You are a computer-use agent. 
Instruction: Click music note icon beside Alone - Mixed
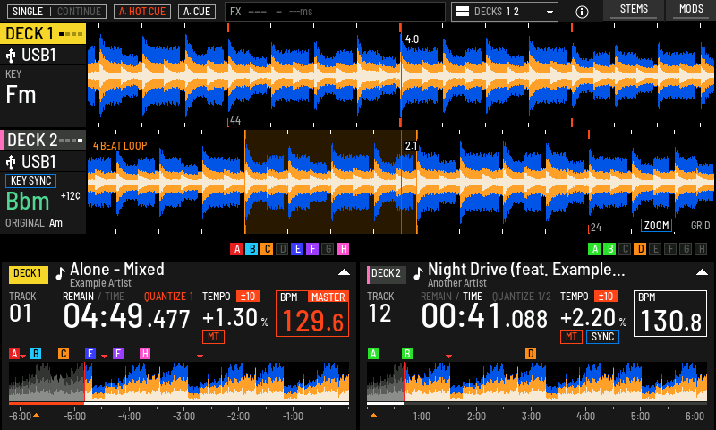click(60, 273)
